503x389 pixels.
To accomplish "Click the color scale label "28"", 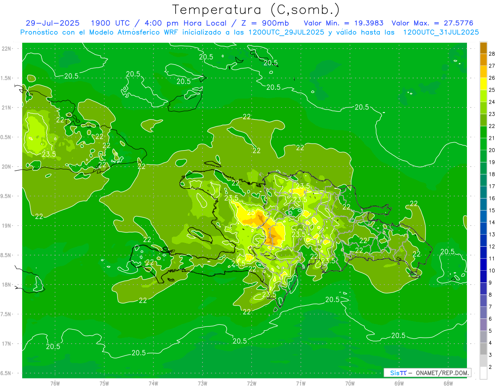I will 492,53.
